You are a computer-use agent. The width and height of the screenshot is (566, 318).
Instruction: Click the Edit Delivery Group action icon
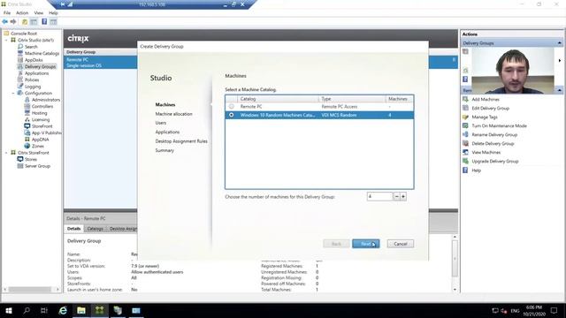(x=465, y=108)
